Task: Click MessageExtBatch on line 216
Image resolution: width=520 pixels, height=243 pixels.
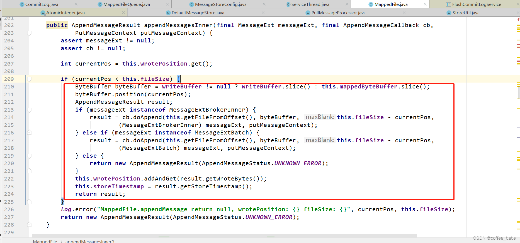Action: (222, 133)
